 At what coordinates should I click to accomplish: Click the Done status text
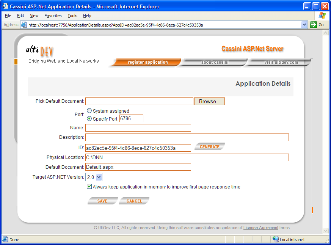(x=14, y=240)
